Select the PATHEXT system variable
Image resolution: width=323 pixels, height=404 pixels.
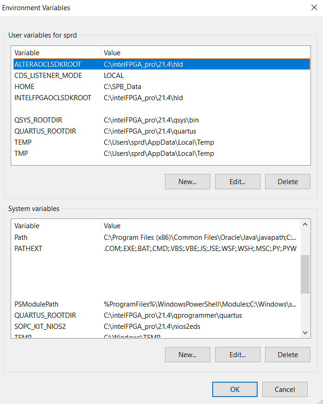pyautogui.click(x=28, y=249)
